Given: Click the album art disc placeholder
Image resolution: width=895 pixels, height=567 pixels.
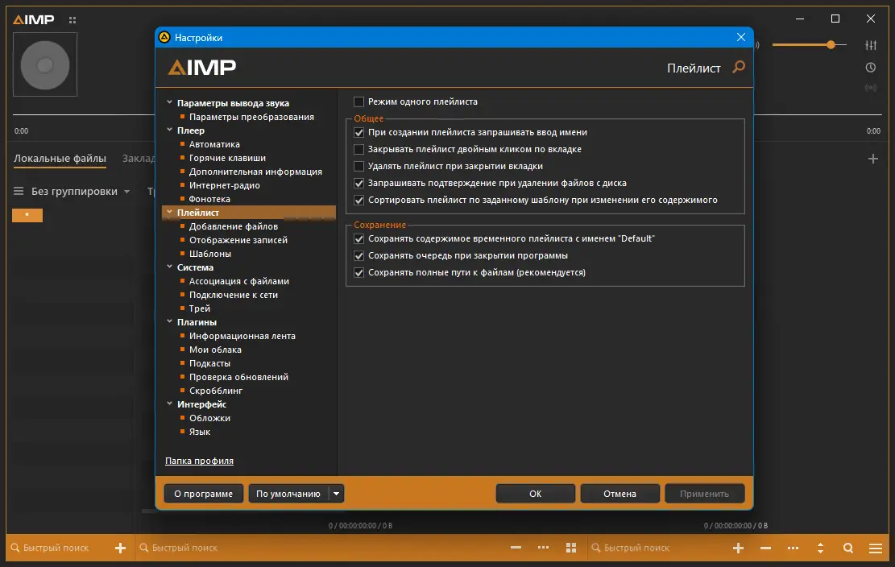Looking at the screenshot, I should point(45,64).
